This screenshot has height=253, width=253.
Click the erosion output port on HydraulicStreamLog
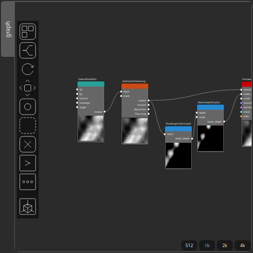tap(149, 105)
